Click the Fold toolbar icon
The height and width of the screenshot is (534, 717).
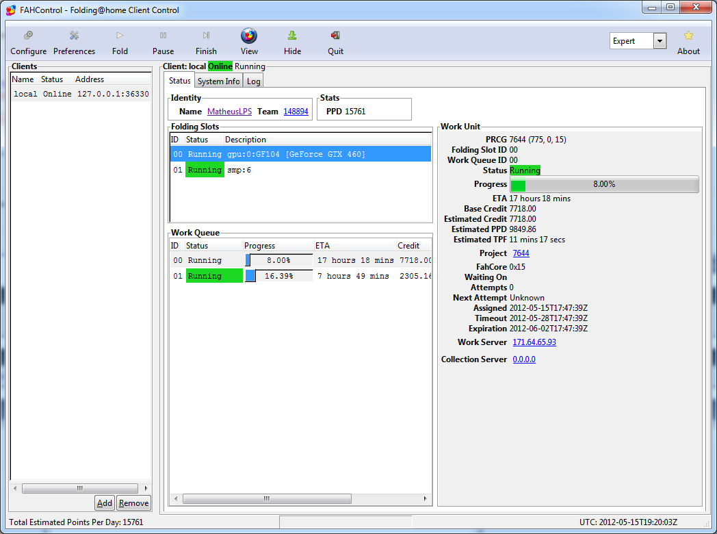pyautogui.click(x=120, y=42)
